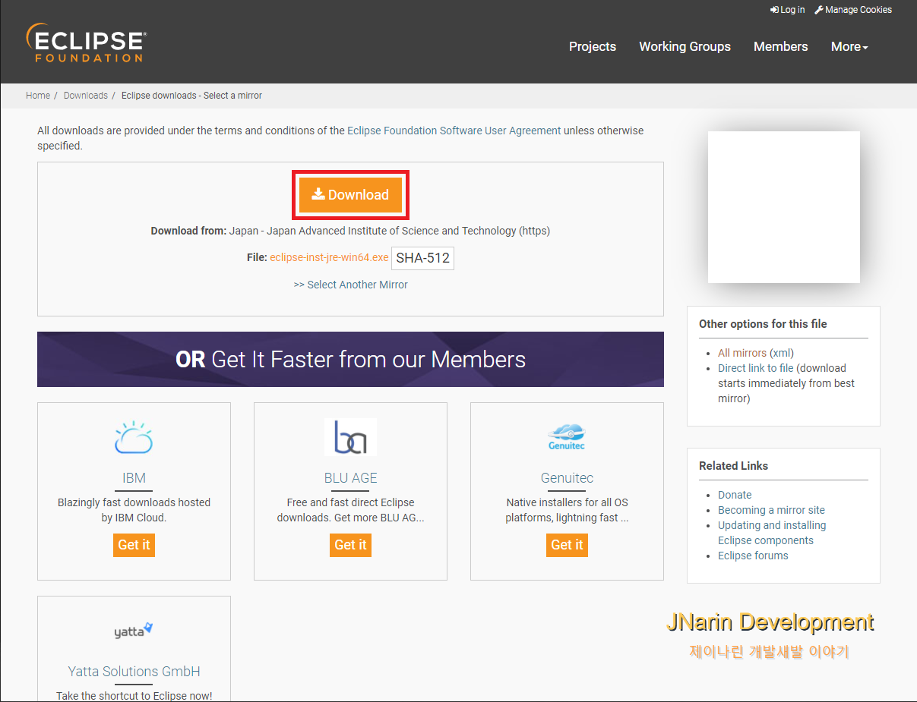Open Yatta Solutions GmbH title link
917x702 pixels.
[134, 672]
